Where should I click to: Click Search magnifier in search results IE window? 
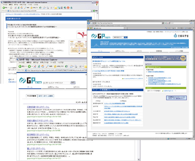point(48,66)
